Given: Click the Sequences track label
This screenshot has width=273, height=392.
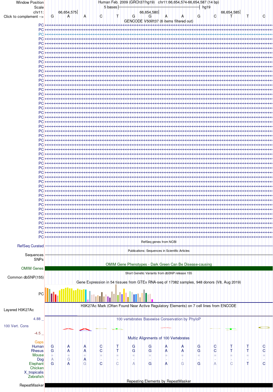Looking at the screenshot, I should click(34, 255).
